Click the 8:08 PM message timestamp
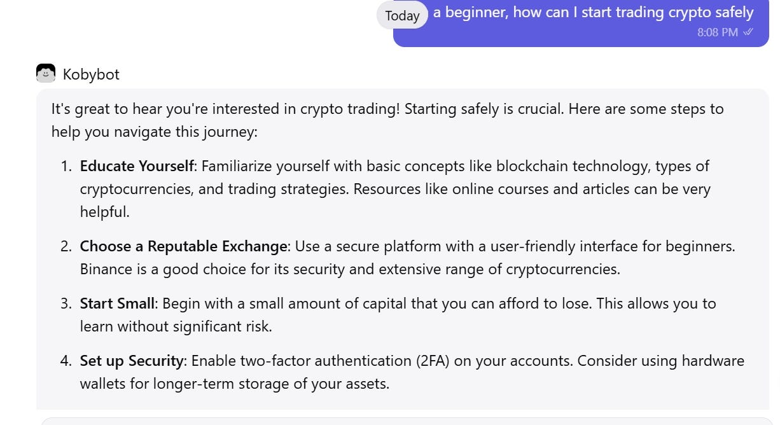Viewport: 780px width, 425px height. pos(717,32)
